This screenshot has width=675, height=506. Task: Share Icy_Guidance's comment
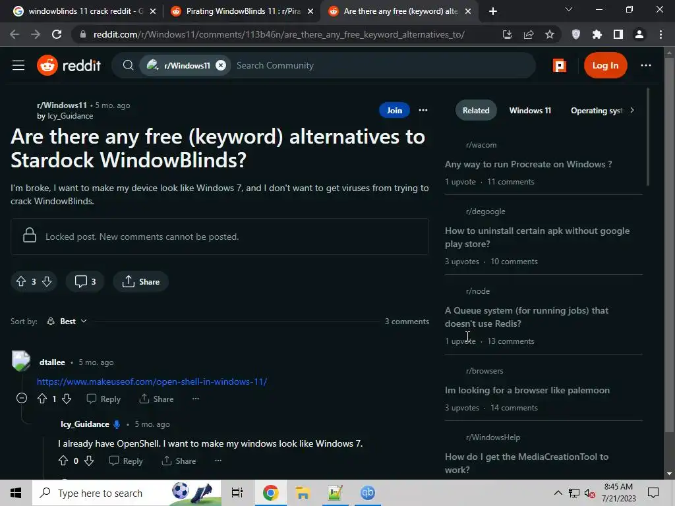pos(179,461)
